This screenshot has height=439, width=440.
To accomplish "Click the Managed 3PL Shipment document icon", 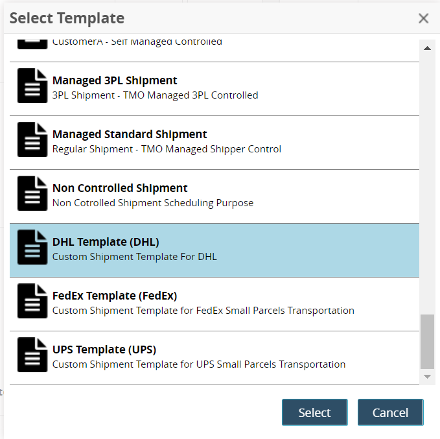I will coord(32,86).
